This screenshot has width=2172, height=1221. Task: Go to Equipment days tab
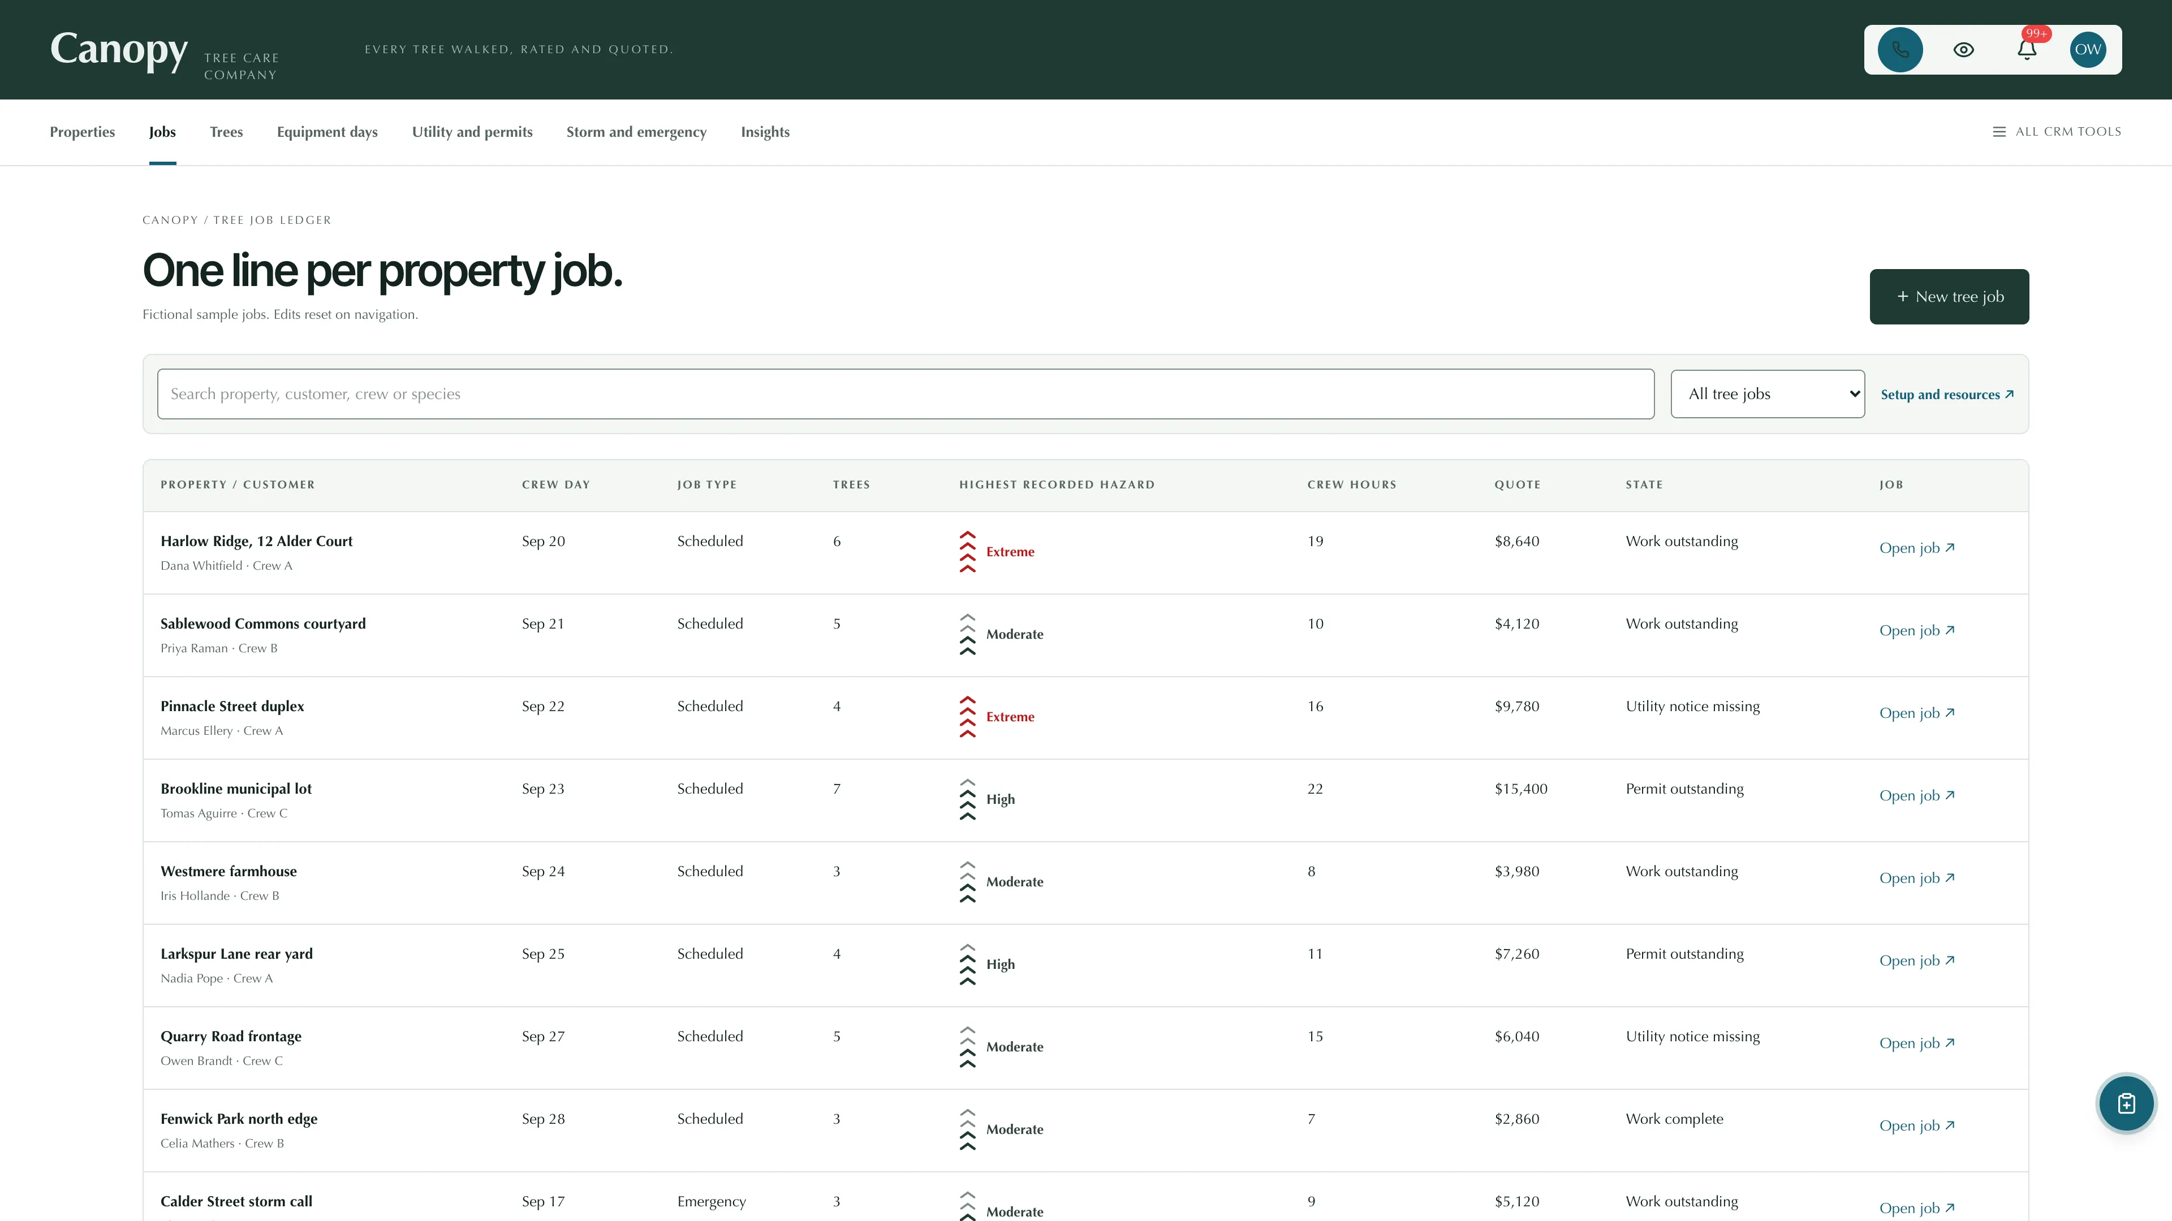[327, 132]
